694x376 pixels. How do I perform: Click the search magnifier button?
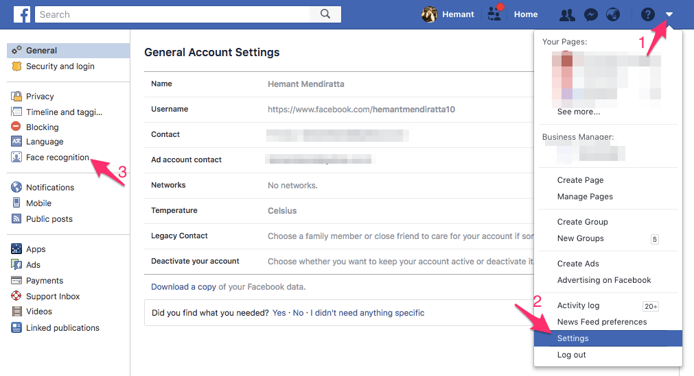[325, 14]
